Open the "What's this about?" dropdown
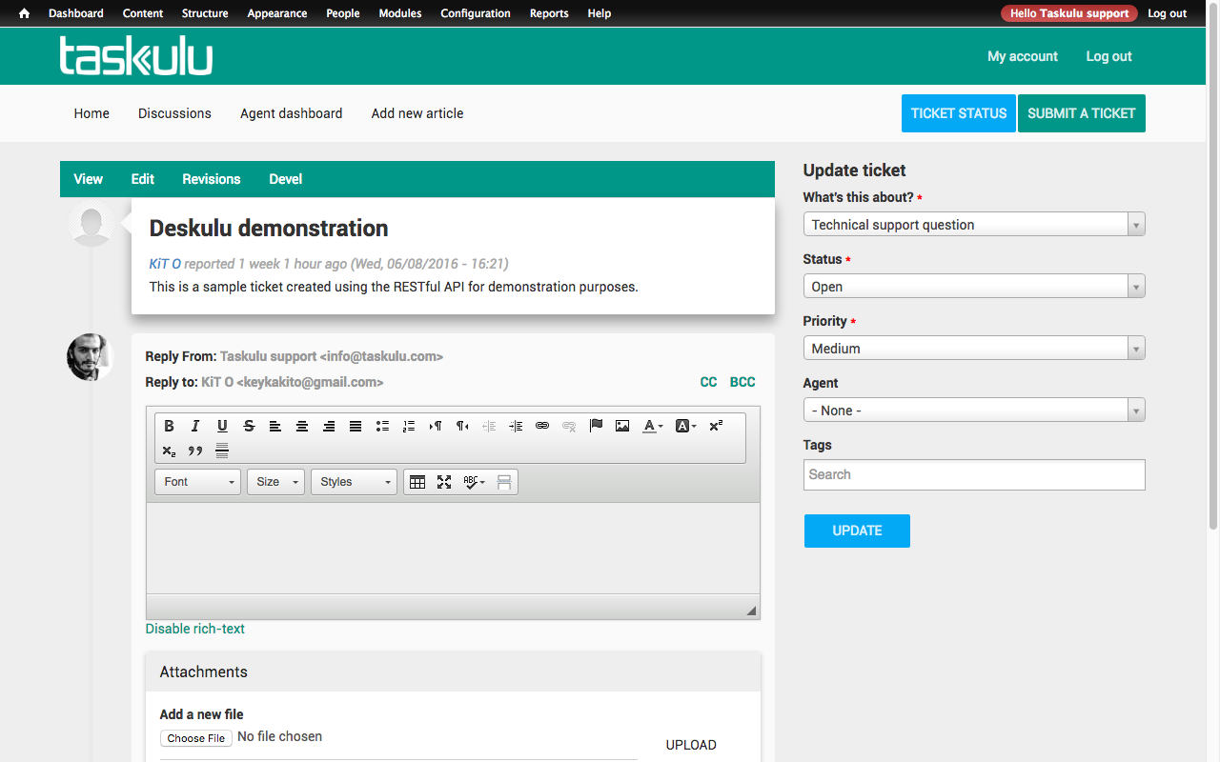This screenshot has width=1220, height=762. click(x=974, y=225)
